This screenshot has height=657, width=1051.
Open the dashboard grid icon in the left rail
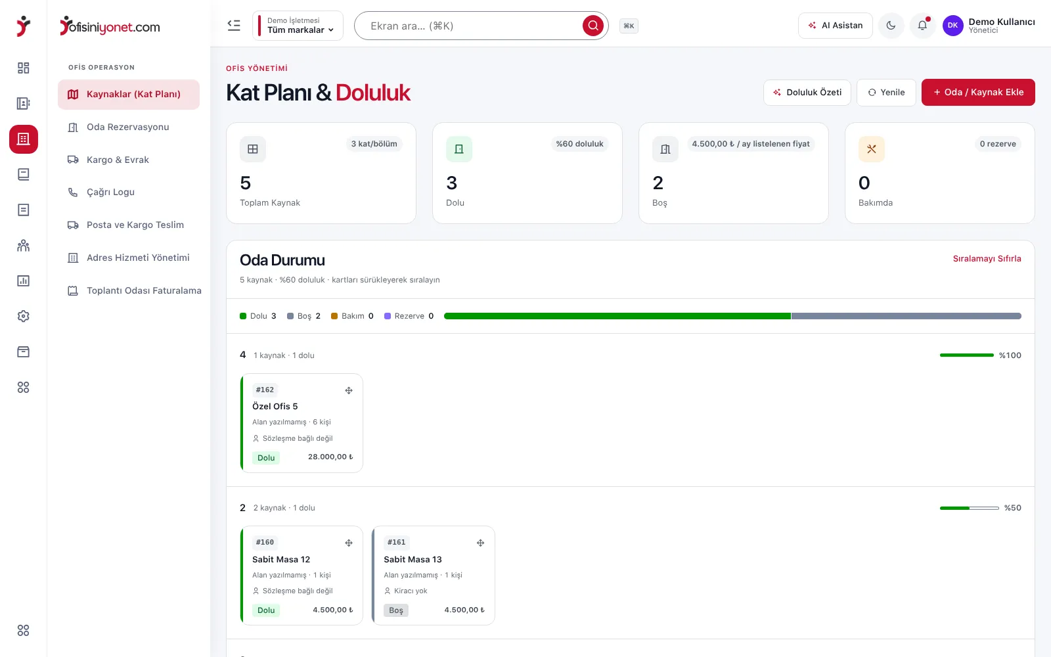[x=24, y=68]
